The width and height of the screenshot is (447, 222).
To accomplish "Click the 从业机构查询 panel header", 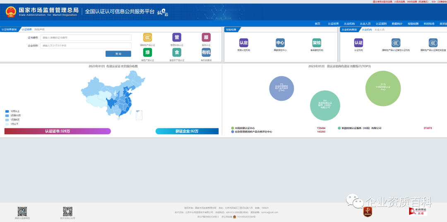I will point(349,29).
